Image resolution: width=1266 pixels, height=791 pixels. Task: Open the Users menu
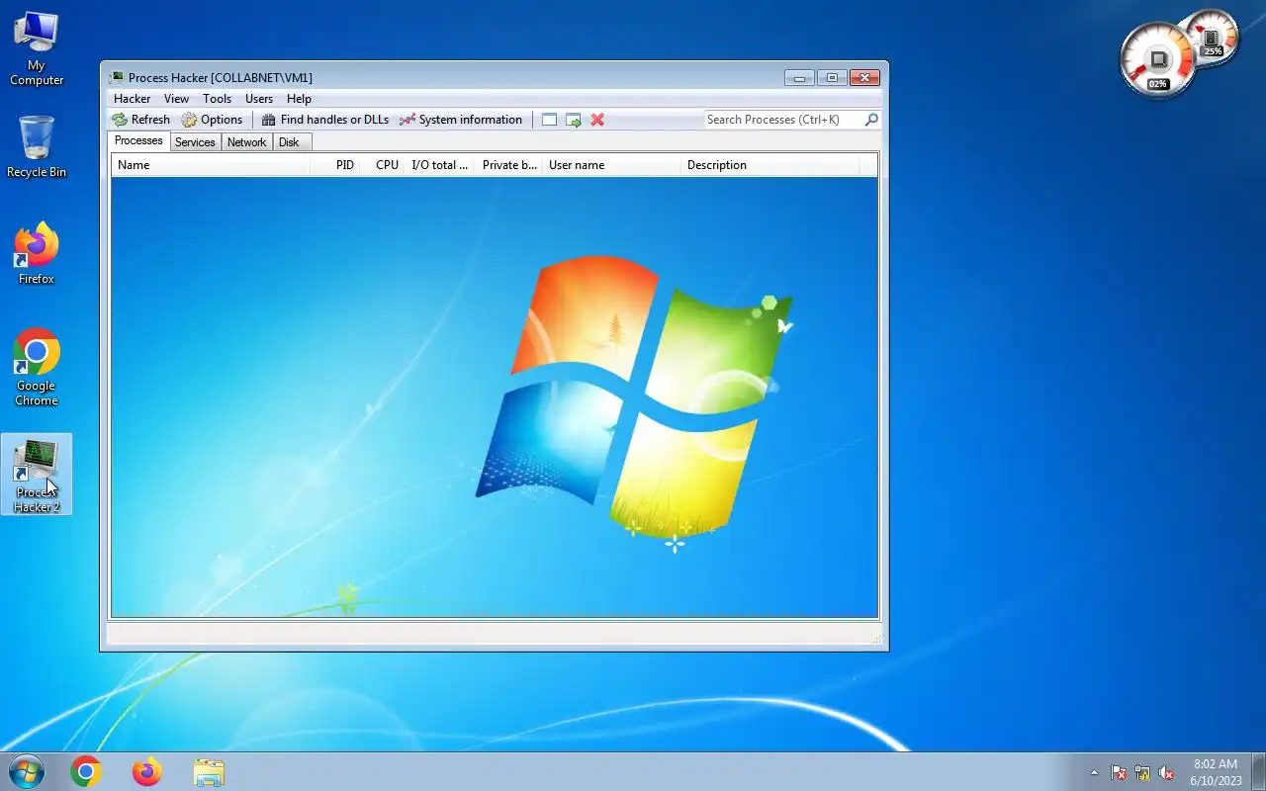259,99
